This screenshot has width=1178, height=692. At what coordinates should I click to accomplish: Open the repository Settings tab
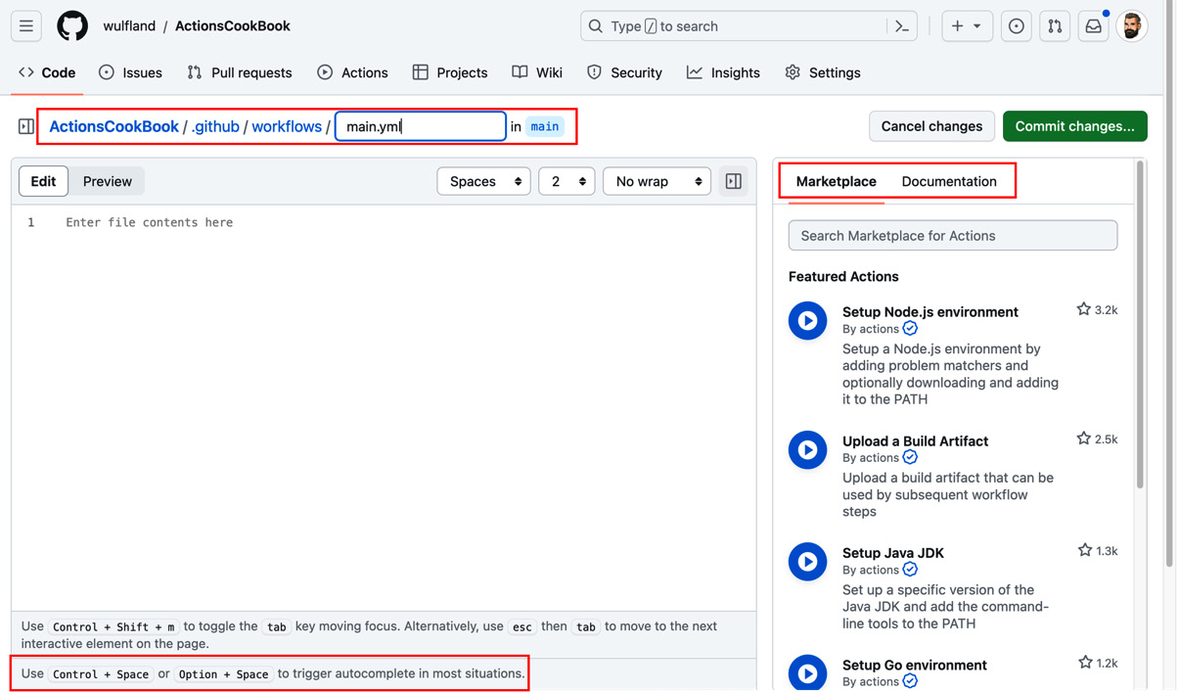(x=823, y=72)
